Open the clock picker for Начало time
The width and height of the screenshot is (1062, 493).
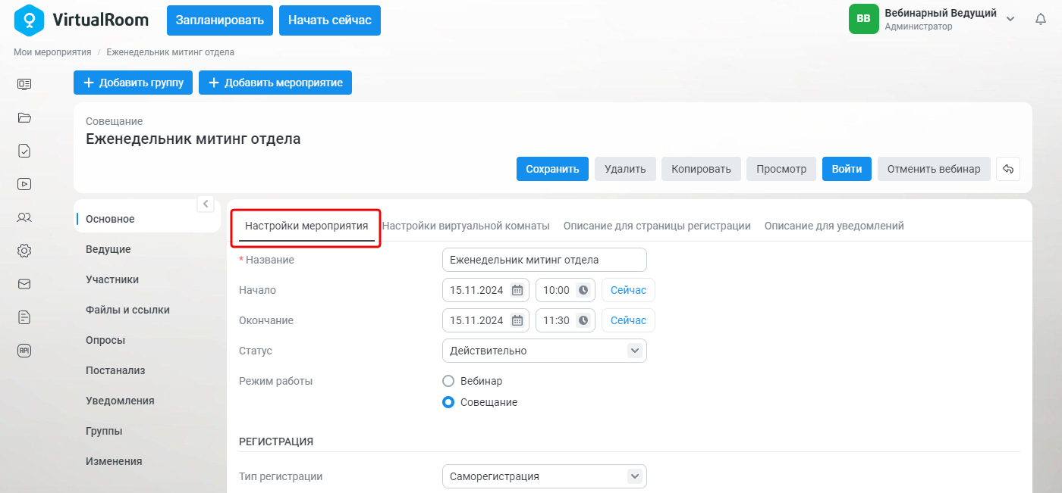click(583, 290)
